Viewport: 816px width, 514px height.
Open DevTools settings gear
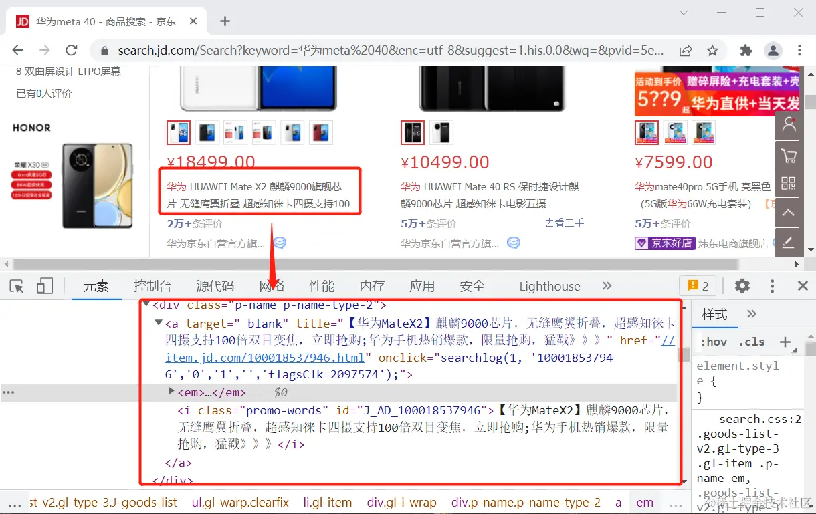point(742,286)
